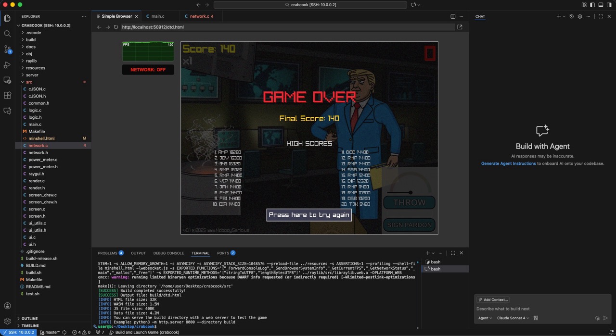Close the Simple Browser tab
This screenshot has height=336, width=616.
pyautogui.click(x=136, y=16)
